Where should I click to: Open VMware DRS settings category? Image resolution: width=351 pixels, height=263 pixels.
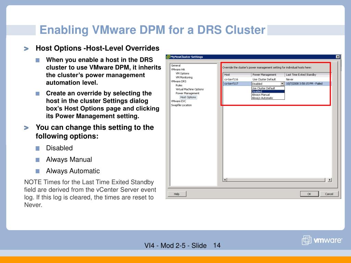click(179, 82)
